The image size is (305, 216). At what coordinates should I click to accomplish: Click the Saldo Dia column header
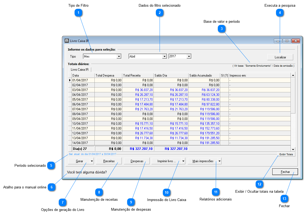(x=171, y=75)
